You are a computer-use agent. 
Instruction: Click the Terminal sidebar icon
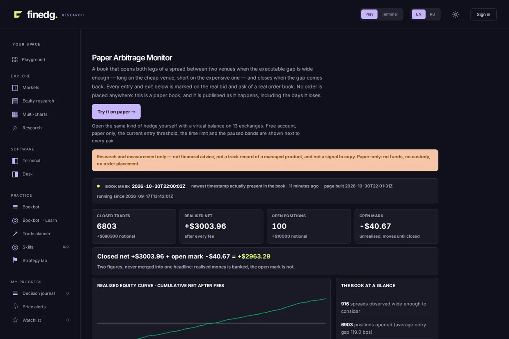pos(15,161)
